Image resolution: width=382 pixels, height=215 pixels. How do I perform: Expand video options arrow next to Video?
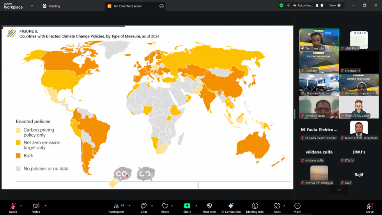point(45,206)
